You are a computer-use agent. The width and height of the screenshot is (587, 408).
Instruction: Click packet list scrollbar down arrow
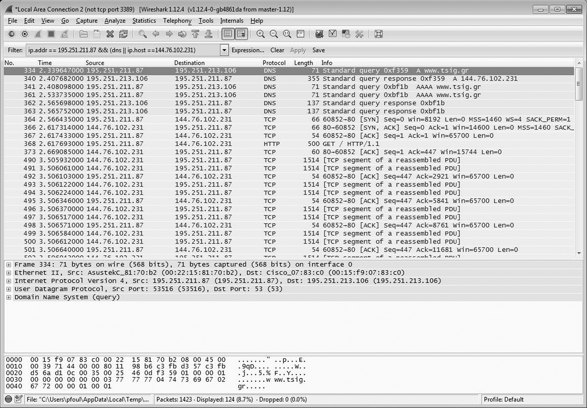click(579, 253)
